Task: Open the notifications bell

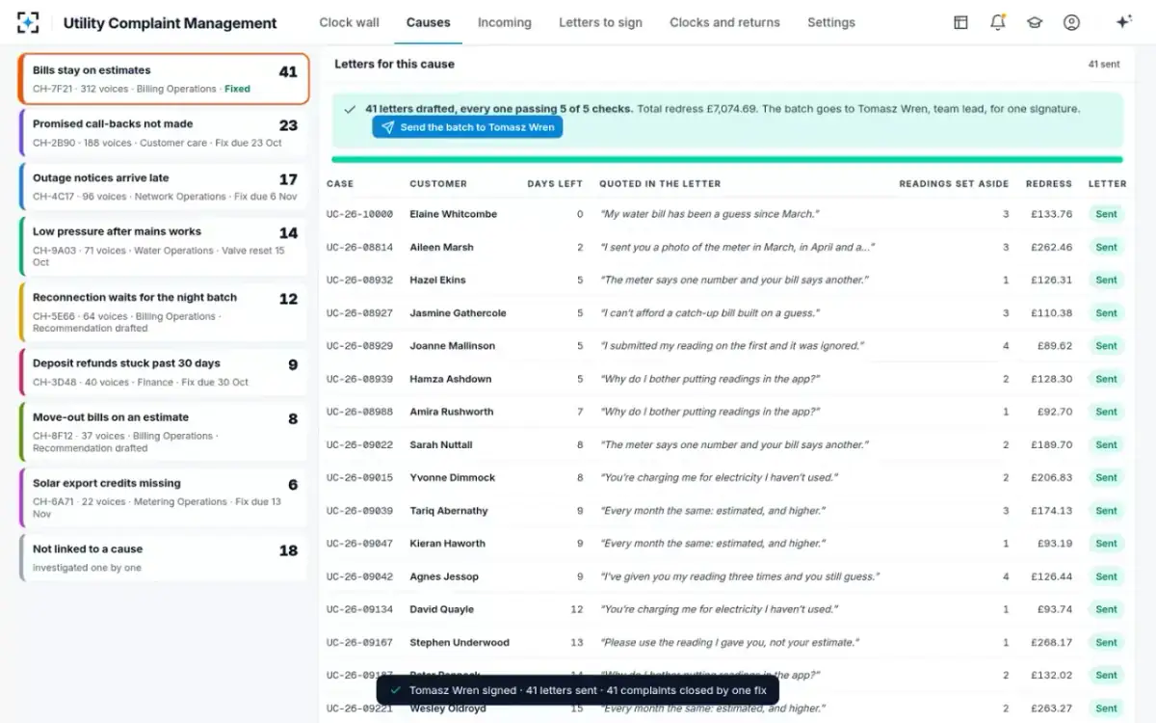Action: tap(998, 22)
